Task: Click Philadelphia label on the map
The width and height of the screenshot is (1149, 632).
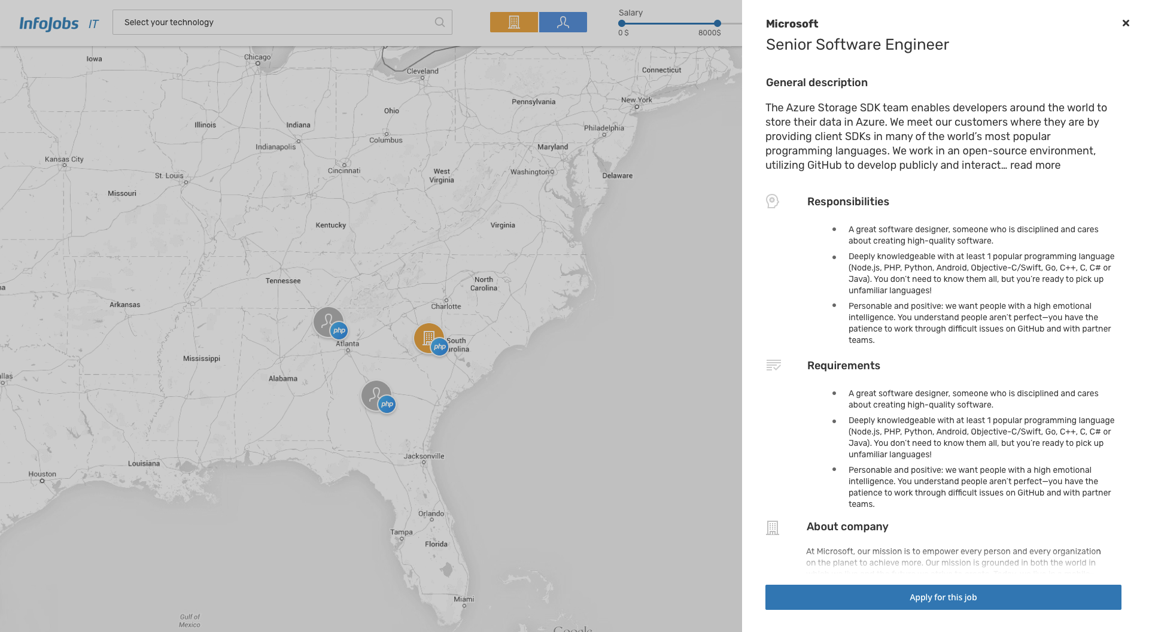Action: (604, 128)
